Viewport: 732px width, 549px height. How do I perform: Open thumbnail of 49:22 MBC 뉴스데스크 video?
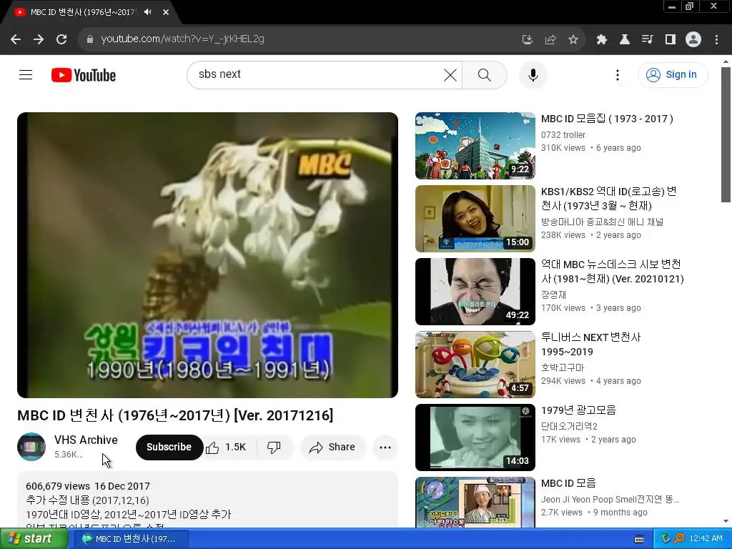tap(475, 292)
